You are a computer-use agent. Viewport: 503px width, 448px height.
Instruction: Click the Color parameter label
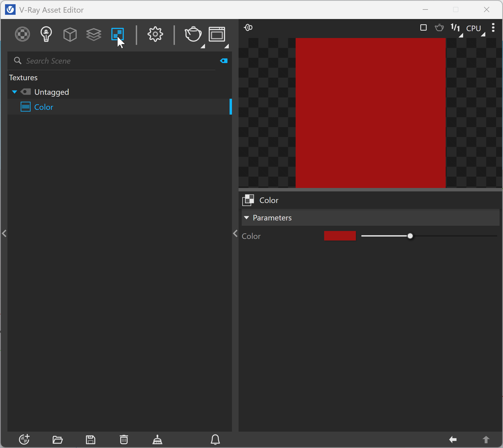coord(251,236)
